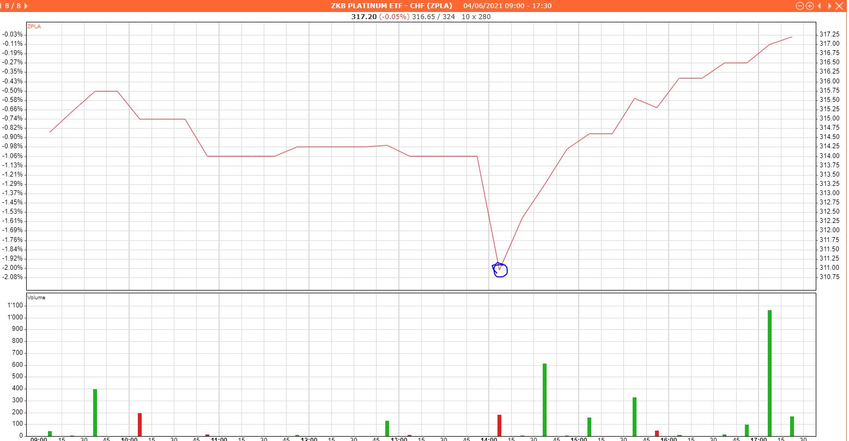This screenshot has width=849, height=441.
Task: Click time axis label 16:00
Action: pos(669,438)
